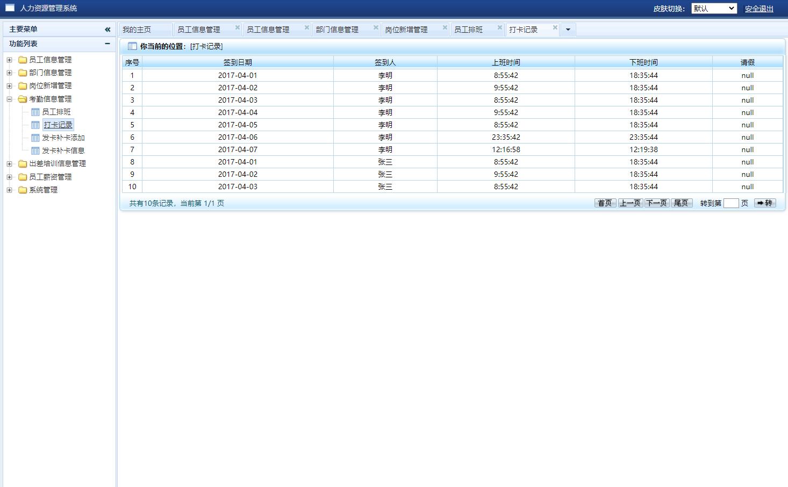The height and width of the screenshot is (487, 788).
Task: Click the 发卡补卡信息 page icon
Action: click(35, 151)
